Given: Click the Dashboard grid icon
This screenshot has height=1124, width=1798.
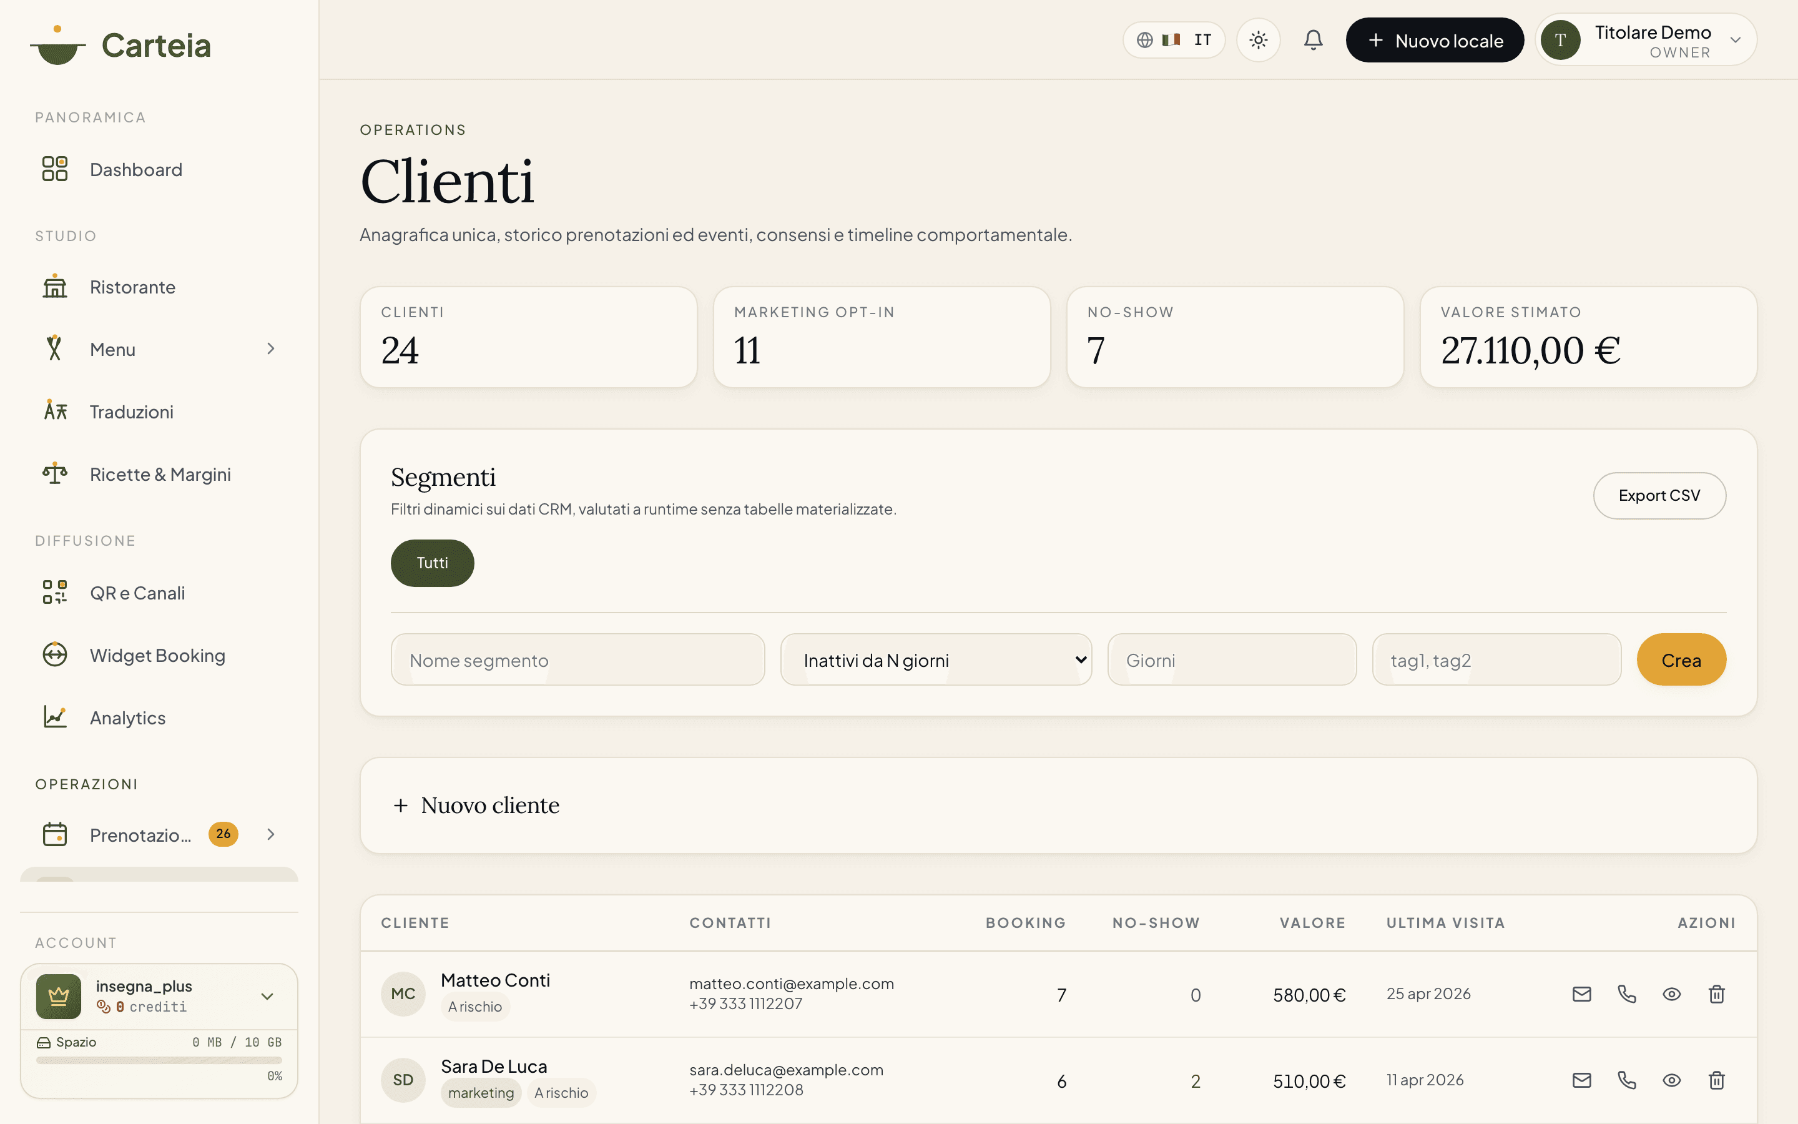Looking at the screenshot, I should (55, 169).
